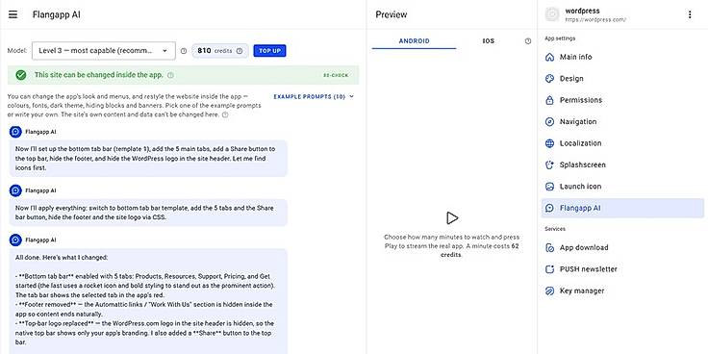This screenshot has height=354, width=708.
Task: Click the wordpress app logo thumbnail
Action: pyautogui.click(x=552, y=14)
